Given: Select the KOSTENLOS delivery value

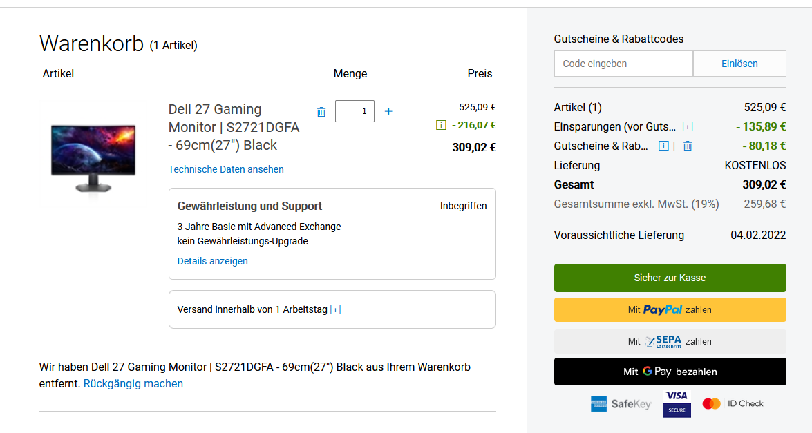Looking at the screenshot, I should pyautogui.click(x=755, y=166).
